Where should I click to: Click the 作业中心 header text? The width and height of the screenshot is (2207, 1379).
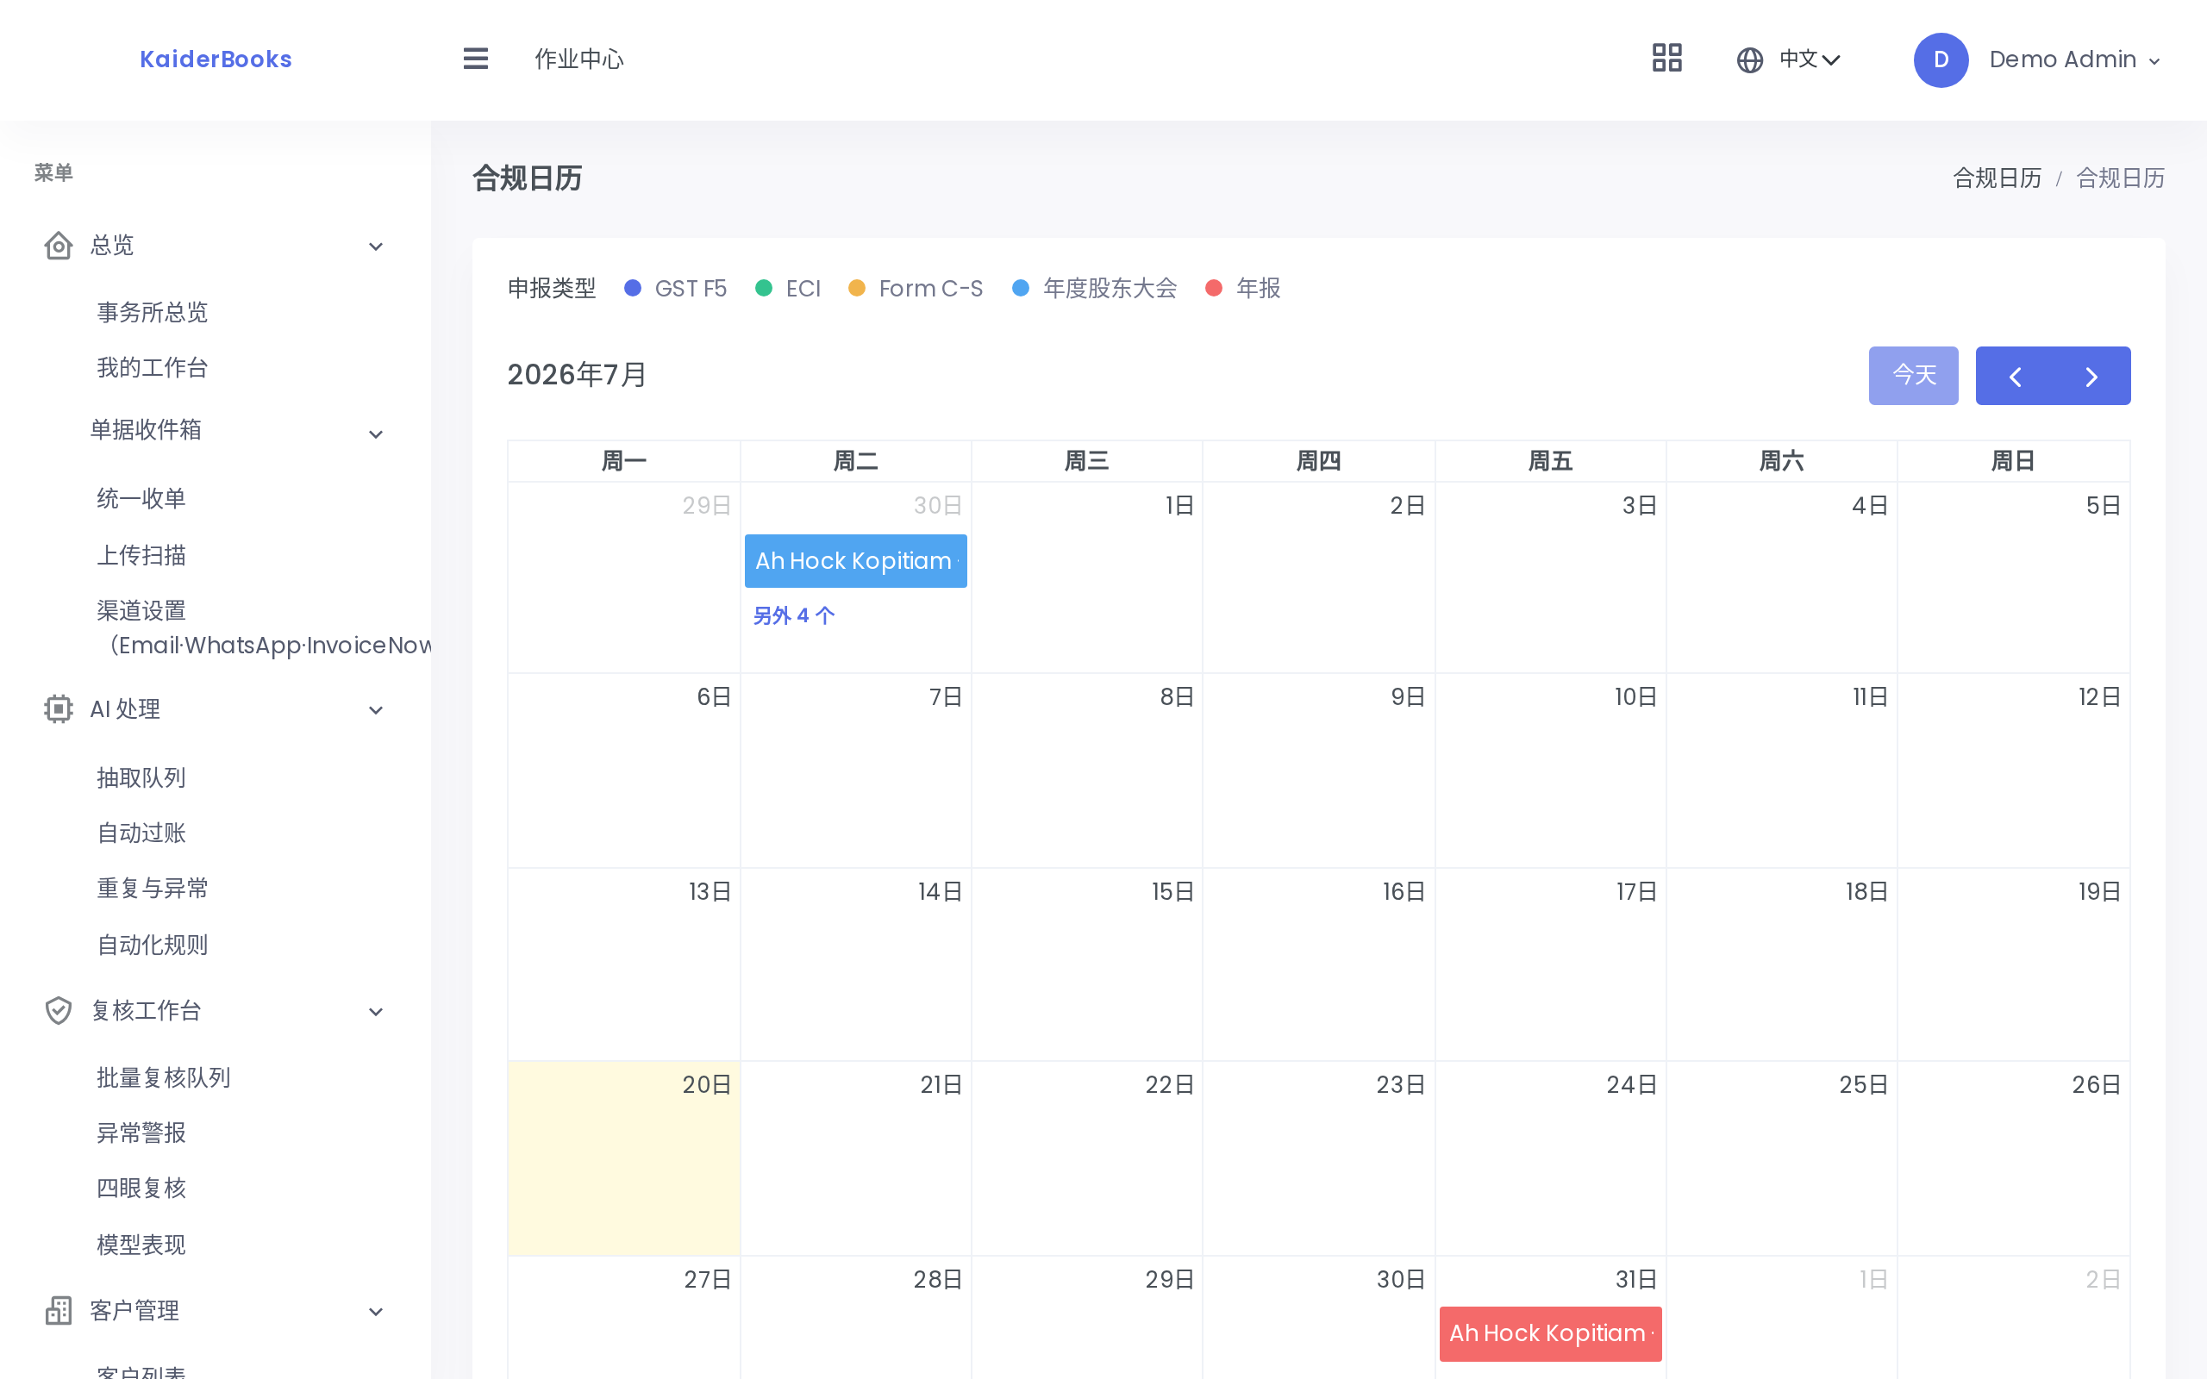pos(579,59)
